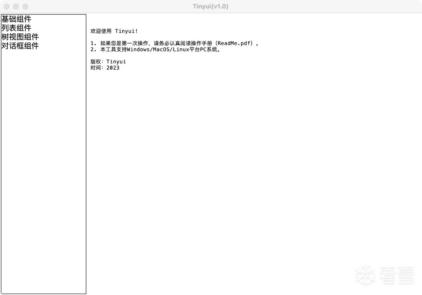Open the 树视图组件 list entry
This screenshot has width=422, height=295.
coord(20,37)
